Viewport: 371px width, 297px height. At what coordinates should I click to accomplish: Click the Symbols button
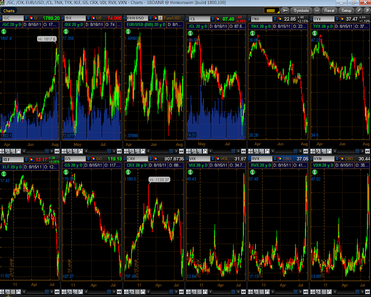(301, 10)
